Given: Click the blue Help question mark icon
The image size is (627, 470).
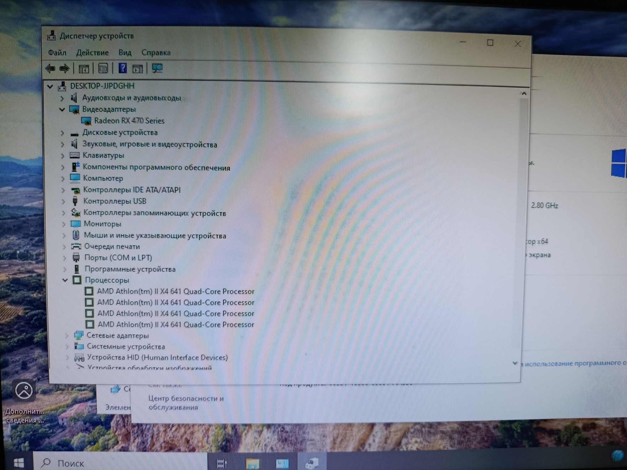Looking at the screenshot, I should click(x=123, y=68).
